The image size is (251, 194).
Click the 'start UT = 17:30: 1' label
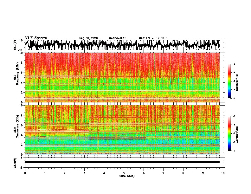tap(153, 38)
